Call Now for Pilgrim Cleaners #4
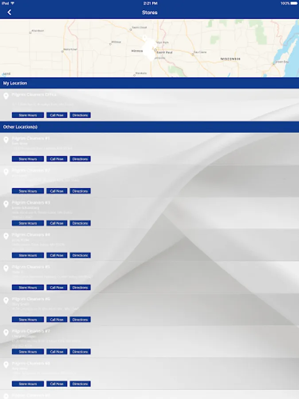Viewport: 299px width, 399px height. coord(57,255)
